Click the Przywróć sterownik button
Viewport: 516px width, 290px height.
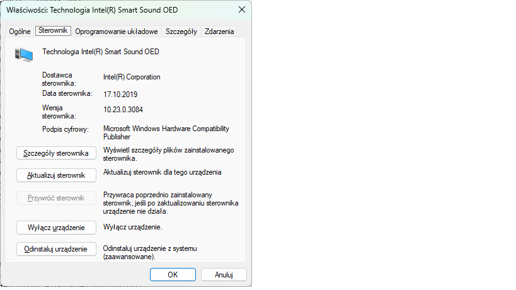tap(56, 198)
